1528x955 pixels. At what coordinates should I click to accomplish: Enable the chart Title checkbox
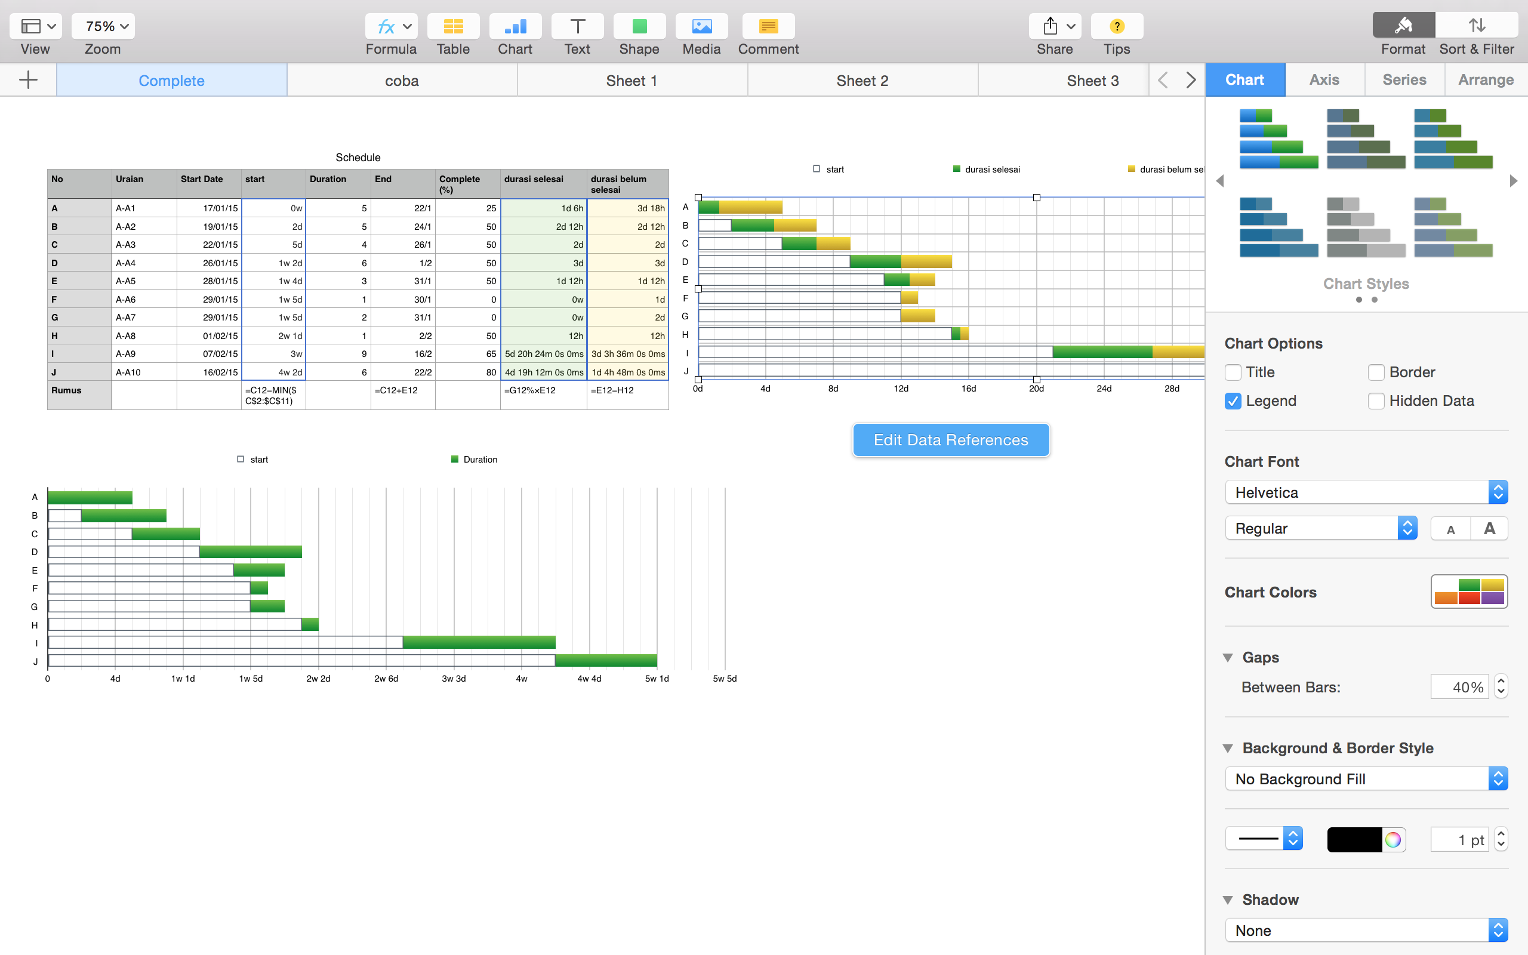[x=1233, y=372]
